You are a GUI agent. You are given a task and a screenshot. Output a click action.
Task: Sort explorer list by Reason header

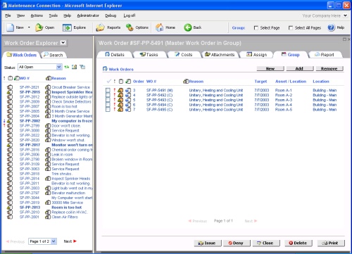pyautogui.click(x=58, y=78)
